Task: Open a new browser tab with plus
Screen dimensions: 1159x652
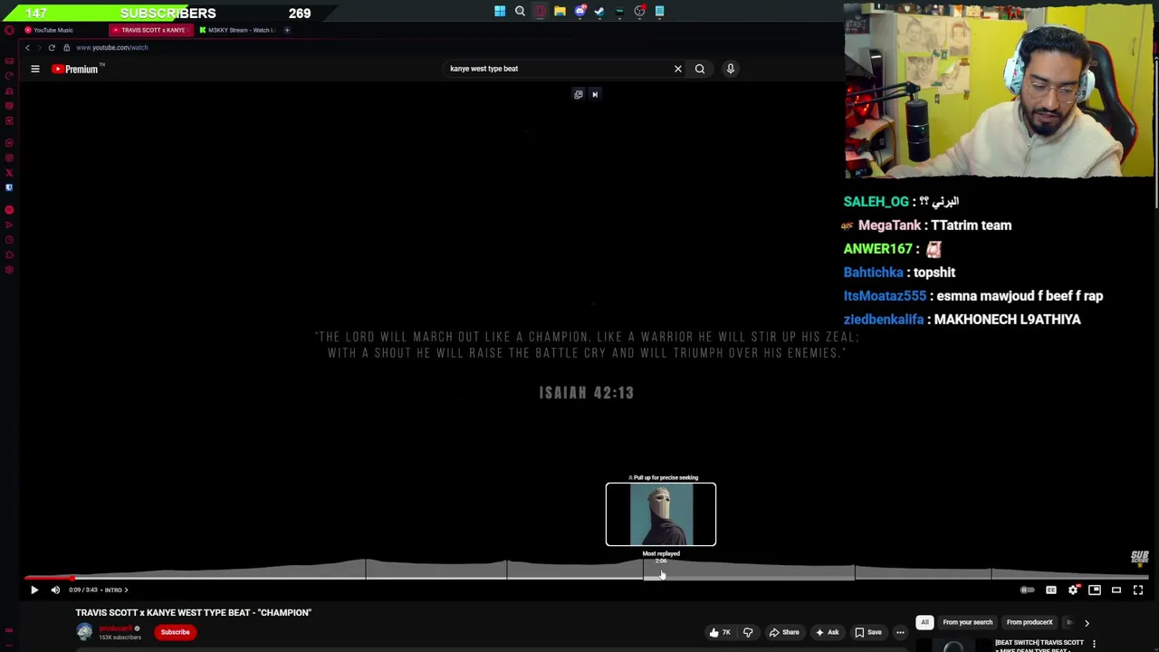Action: [287, 30]
